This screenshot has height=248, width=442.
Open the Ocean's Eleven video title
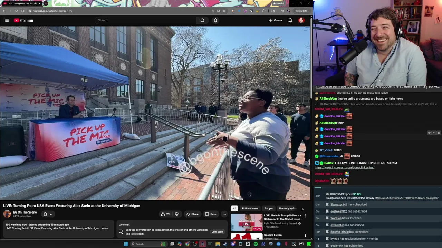point(273,235)
